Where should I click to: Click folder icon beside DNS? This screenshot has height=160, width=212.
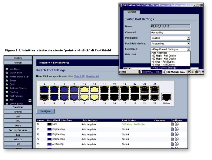(7, 84)
